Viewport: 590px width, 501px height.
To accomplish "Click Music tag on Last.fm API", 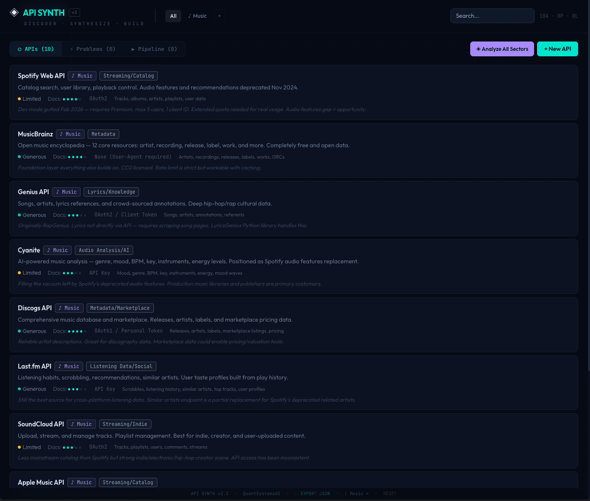I will pos(69,366).
